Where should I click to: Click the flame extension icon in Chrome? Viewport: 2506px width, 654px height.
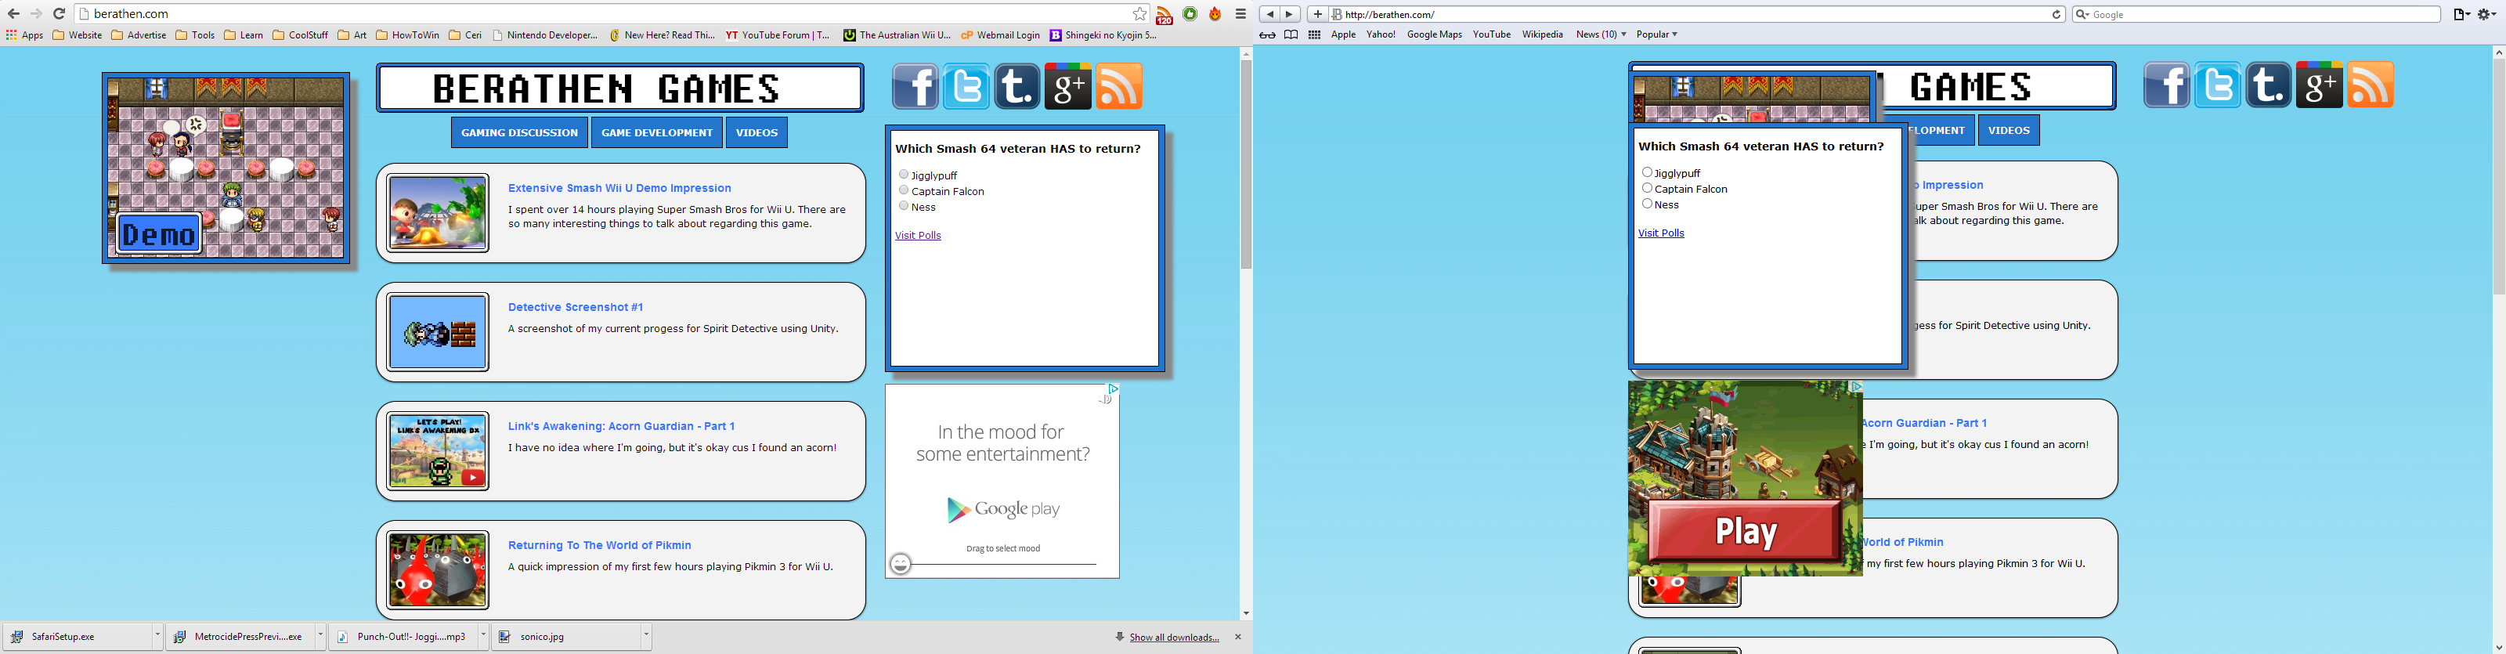tap(1215, 13)
